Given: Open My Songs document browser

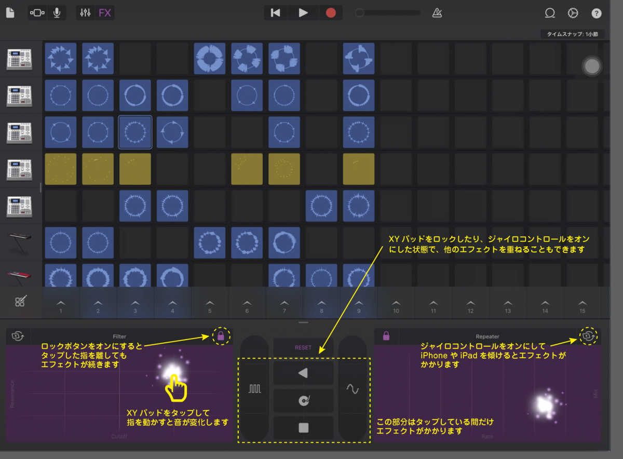Looking at the screenshot, I should (x=11, y=13).
